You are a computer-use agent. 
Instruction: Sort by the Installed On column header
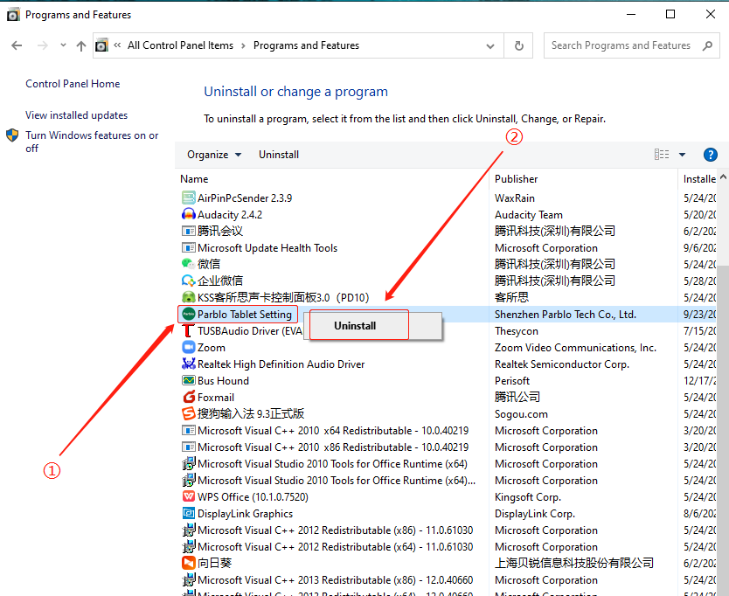click(x=698, y=179)
